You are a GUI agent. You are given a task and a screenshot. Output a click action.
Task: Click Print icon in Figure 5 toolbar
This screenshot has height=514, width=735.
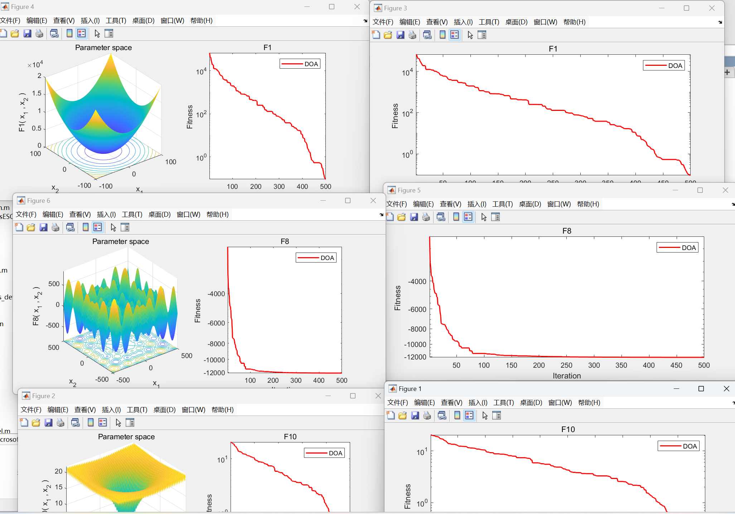pyautogui.click(x=426, y=217)
